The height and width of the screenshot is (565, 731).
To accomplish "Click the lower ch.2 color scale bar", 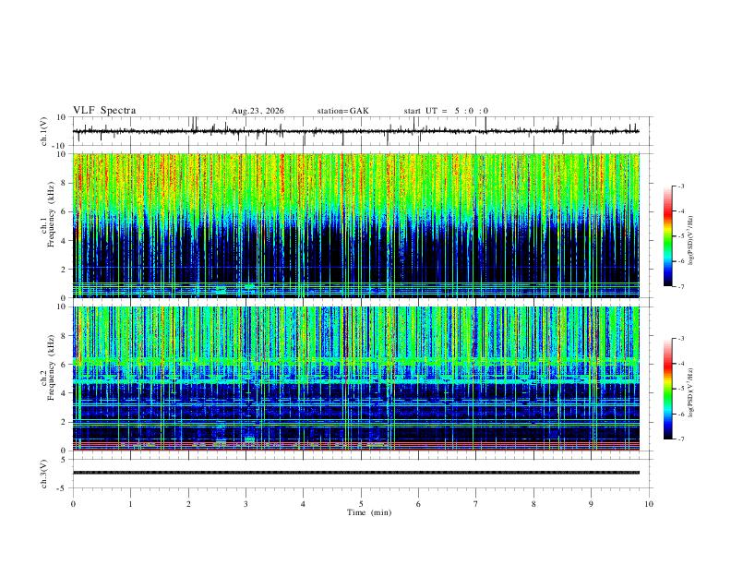I will (x=668, y=389).
